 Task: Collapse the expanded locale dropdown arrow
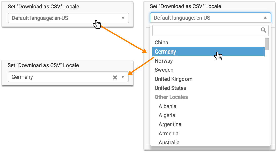tap(265, 18)
